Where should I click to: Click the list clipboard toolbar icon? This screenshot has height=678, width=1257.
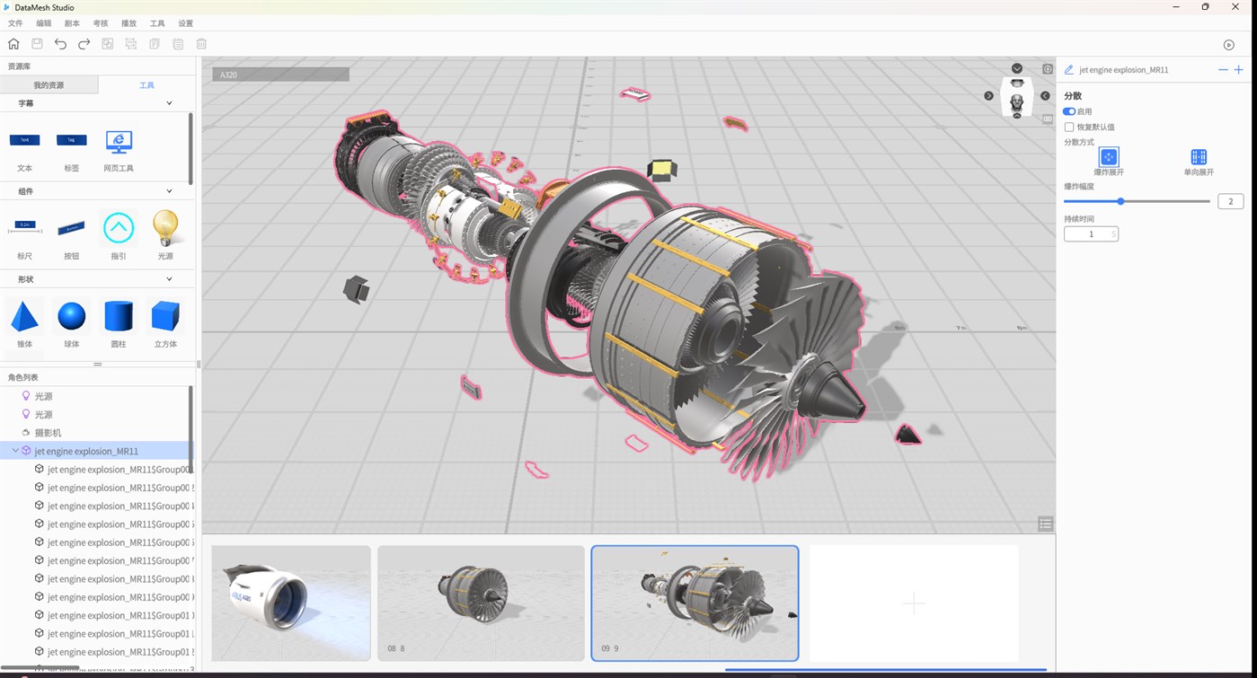tap(178, 44)
